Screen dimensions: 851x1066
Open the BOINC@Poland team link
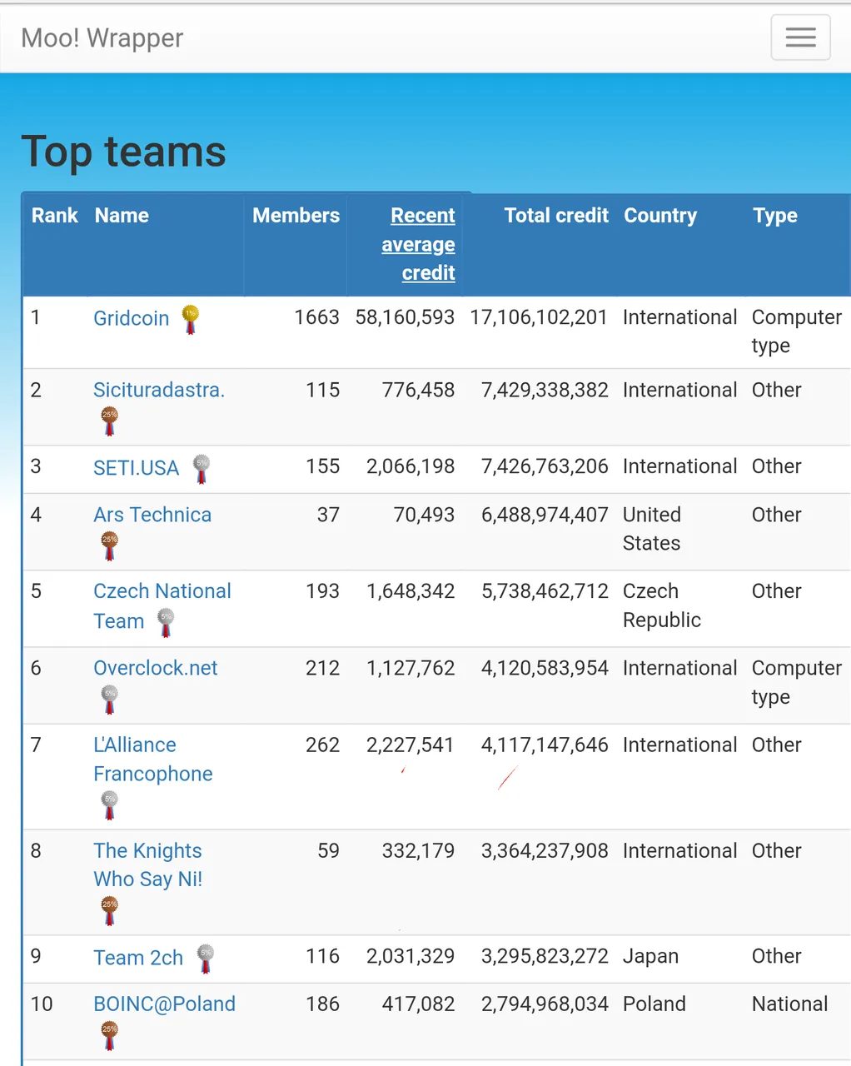pos(164,1004)
